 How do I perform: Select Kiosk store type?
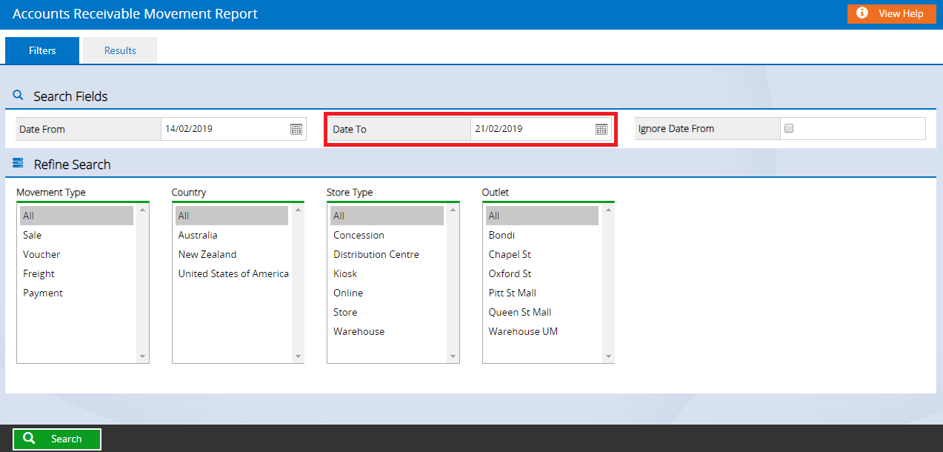387,273
